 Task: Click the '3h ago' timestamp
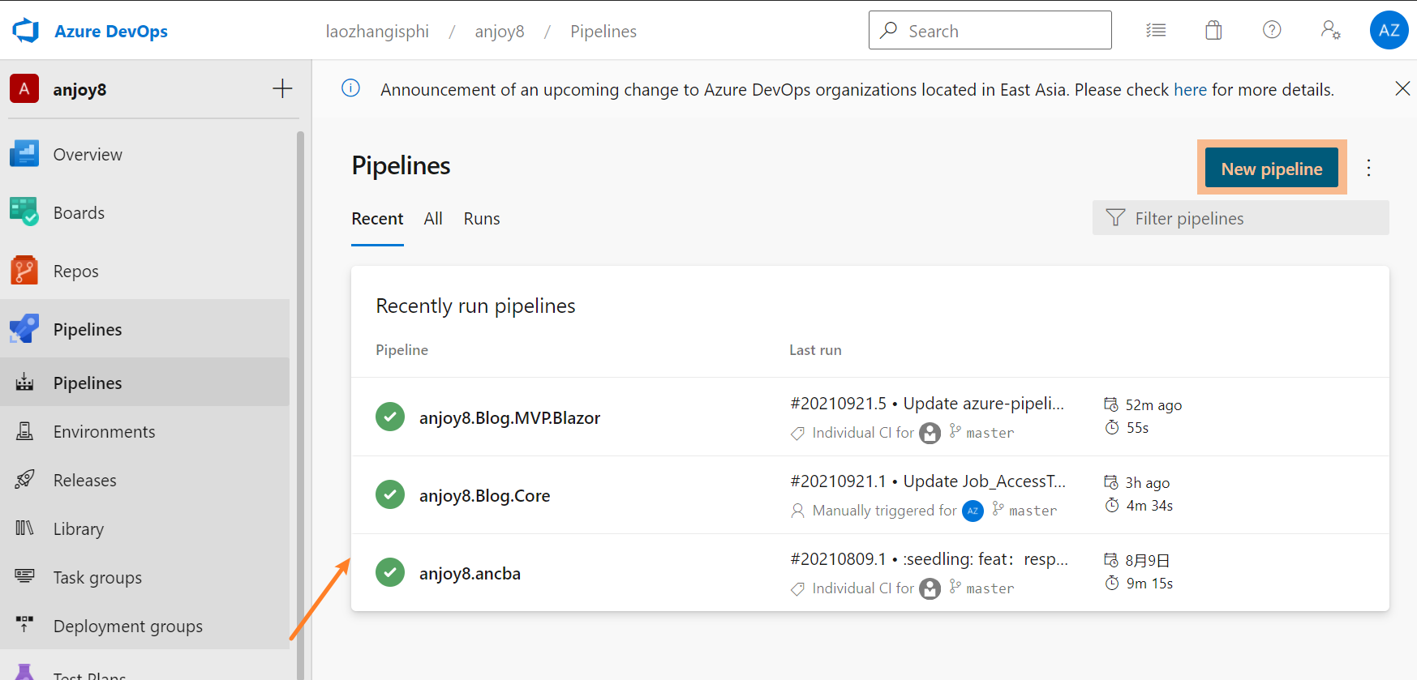pos(1147,482)
